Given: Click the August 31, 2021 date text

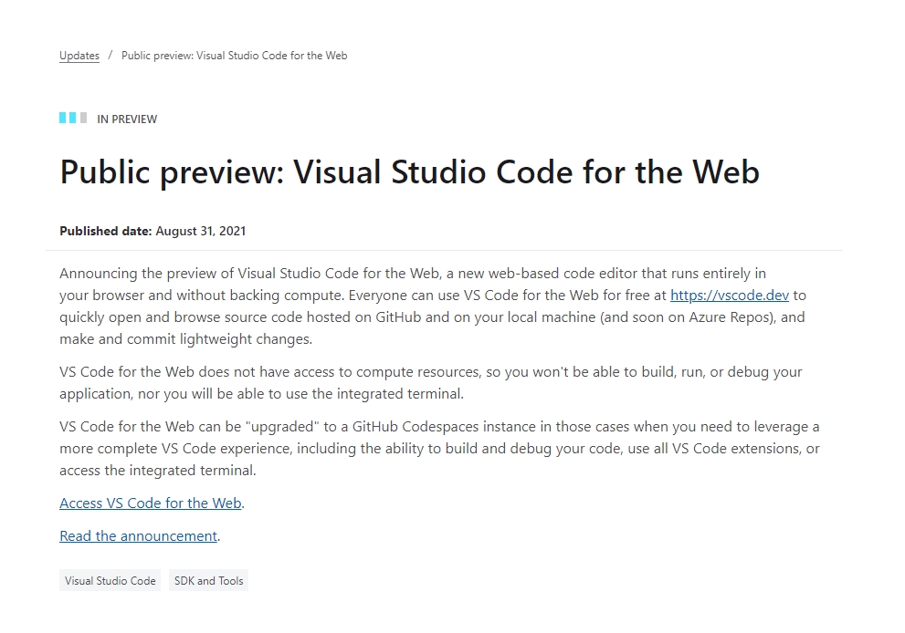Looking at the screenshot, I should pos(200,232).
